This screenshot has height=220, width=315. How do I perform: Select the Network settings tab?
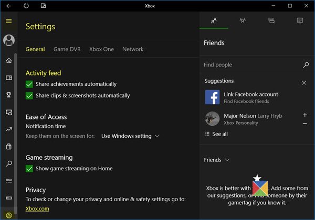133,49
